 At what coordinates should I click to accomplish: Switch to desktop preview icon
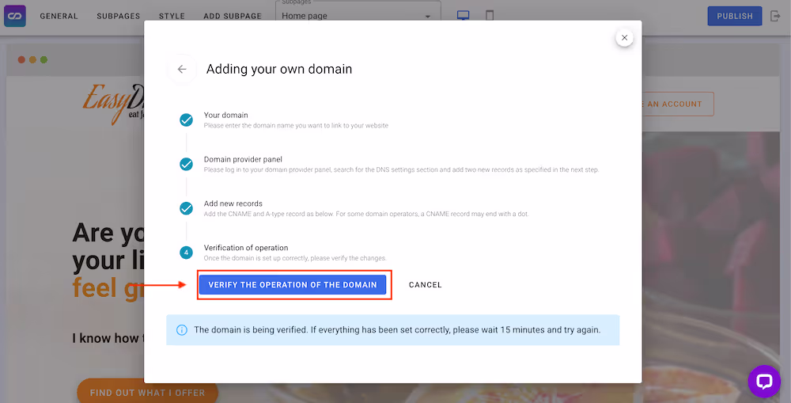tap(464, 16)
